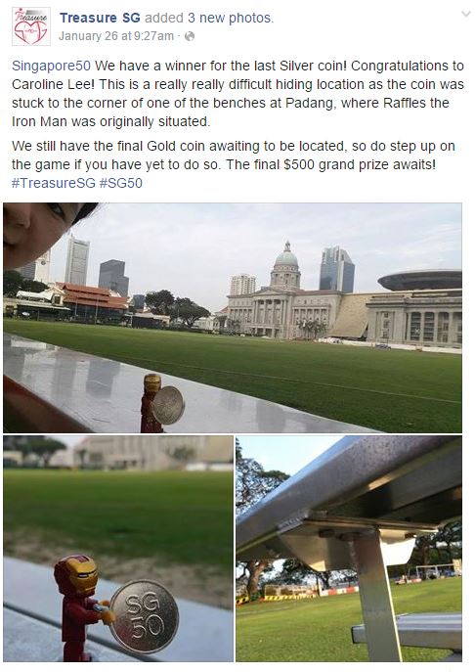Follow the #TreasureSG hashtag
The image size is (475, 672).
pyautogui.click(x=54, y=183)
